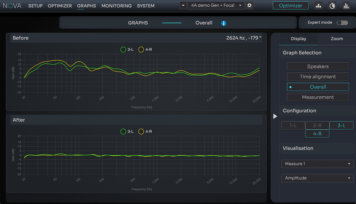Click the Before panel title

(21, 38)
